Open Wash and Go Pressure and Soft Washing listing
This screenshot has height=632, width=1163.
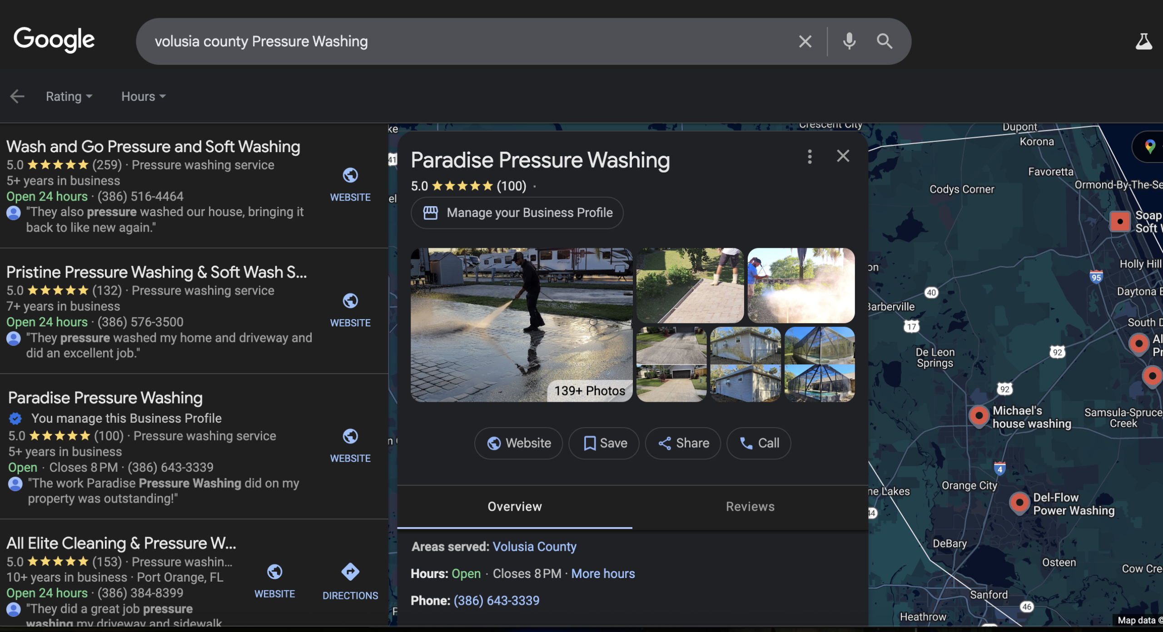[153, 147]
